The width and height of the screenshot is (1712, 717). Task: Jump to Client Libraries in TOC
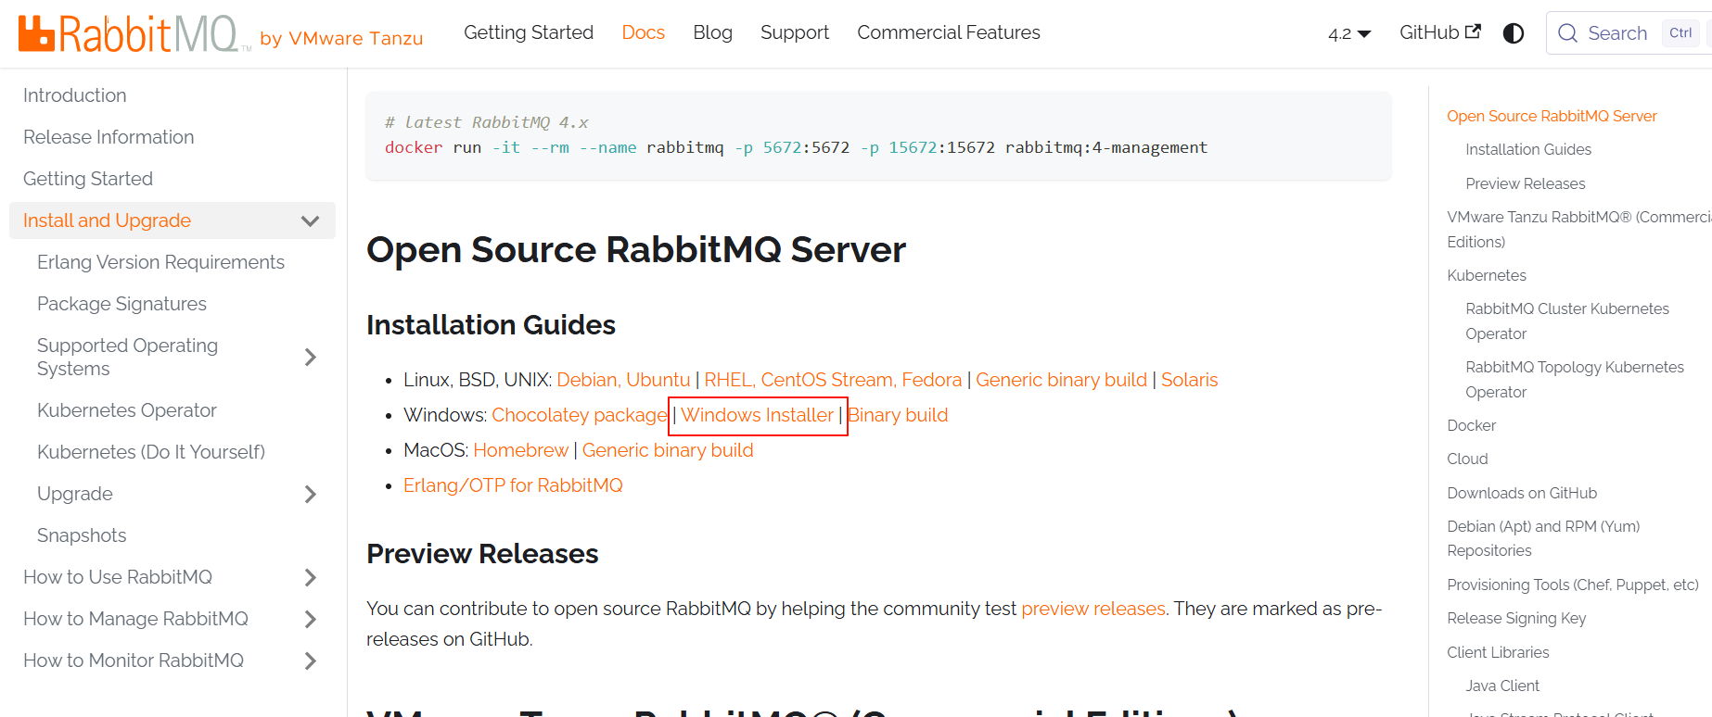(1498, 652)
